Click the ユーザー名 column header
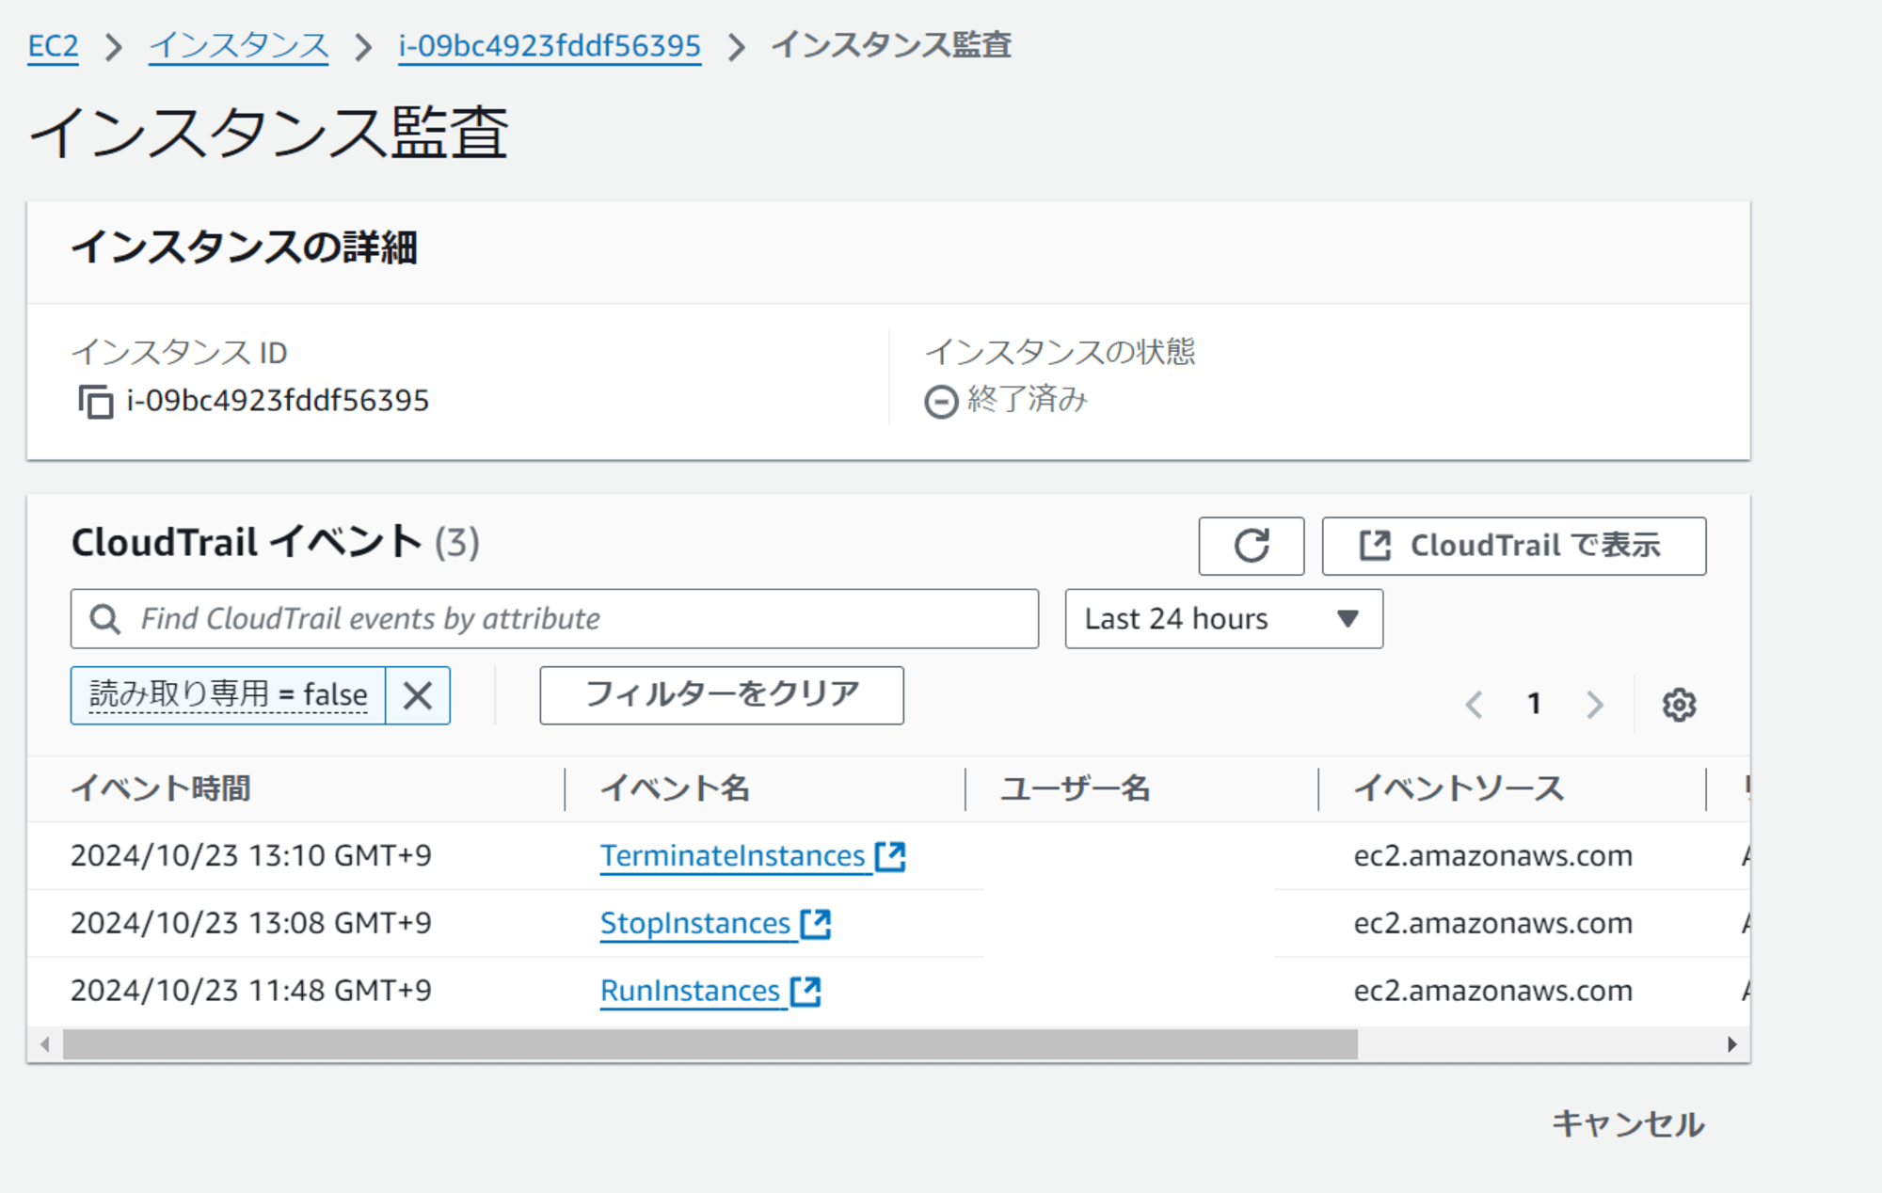The image size is (1882, 1193). pos(1076,788)
